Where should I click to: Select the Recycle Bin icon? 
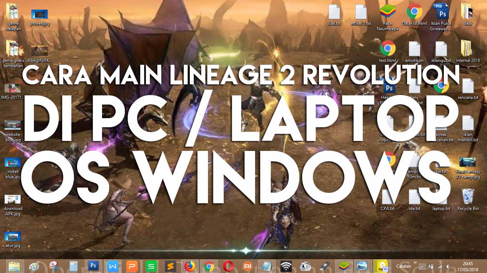(468, 200)
